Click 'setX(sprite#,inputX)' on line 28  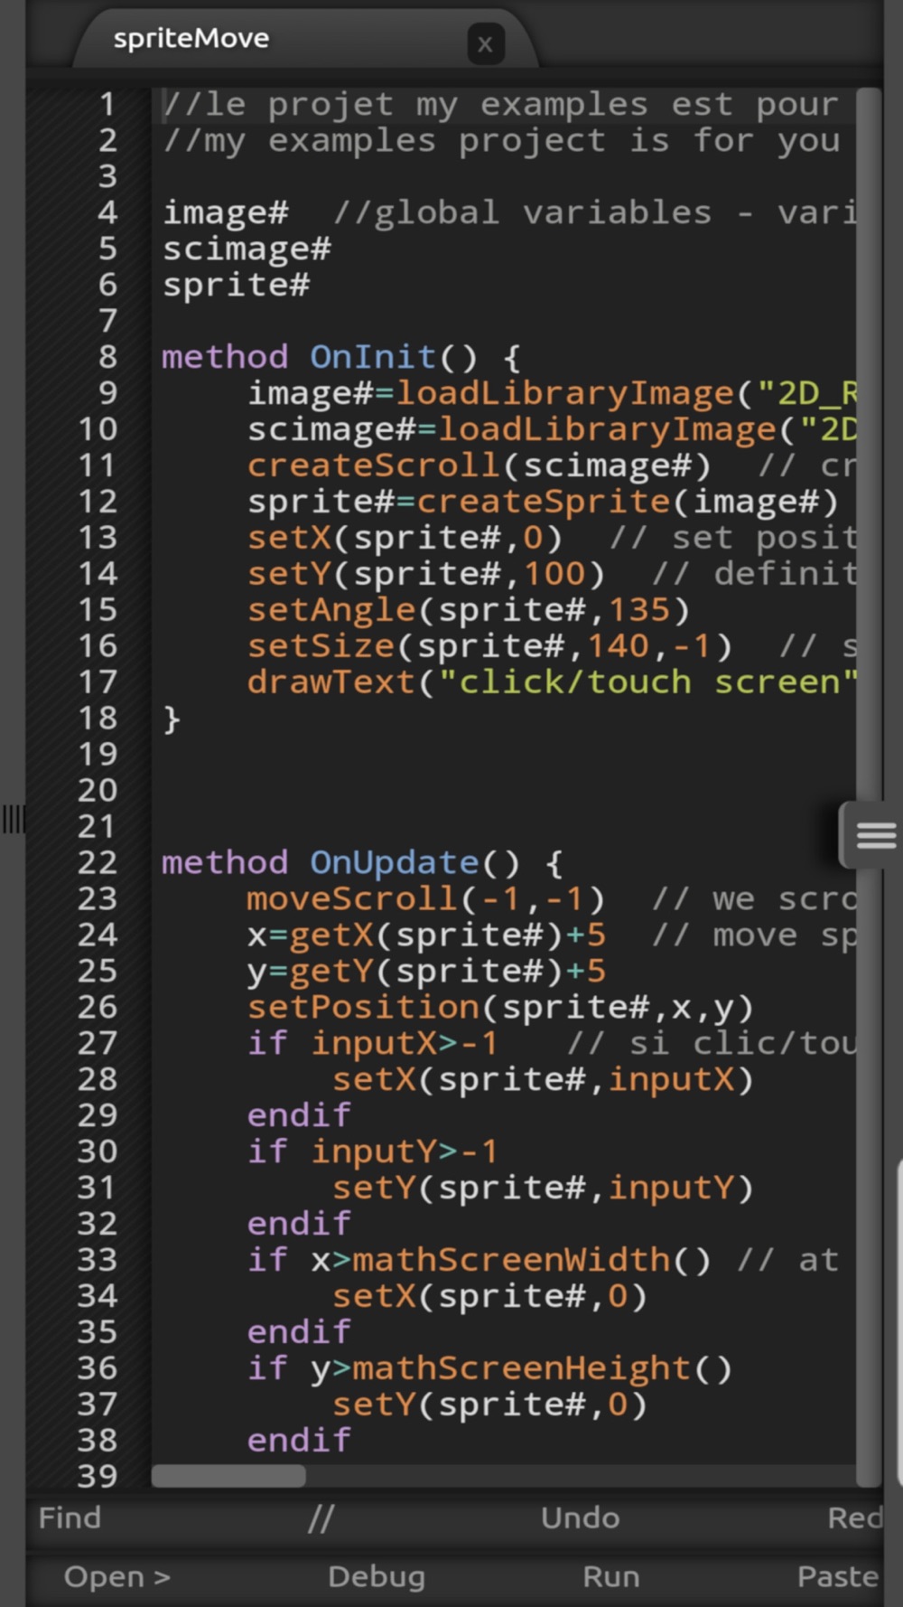tap(543, 1080)
